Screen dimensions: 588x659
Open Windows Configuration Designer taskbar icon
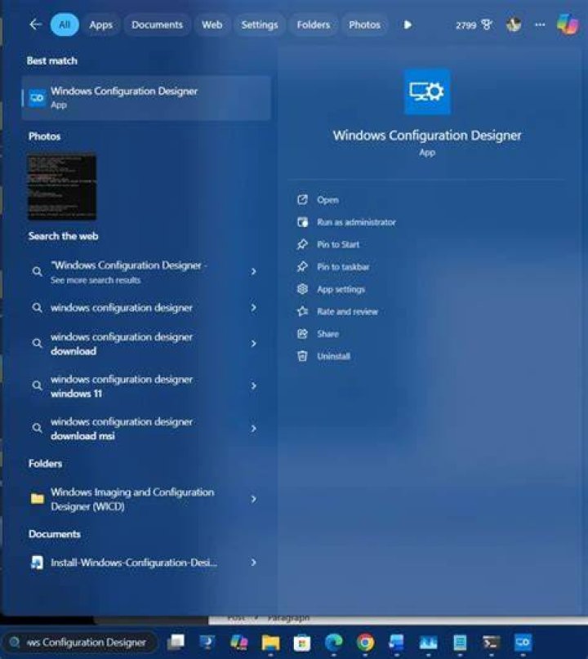click(x=523, y=642)
